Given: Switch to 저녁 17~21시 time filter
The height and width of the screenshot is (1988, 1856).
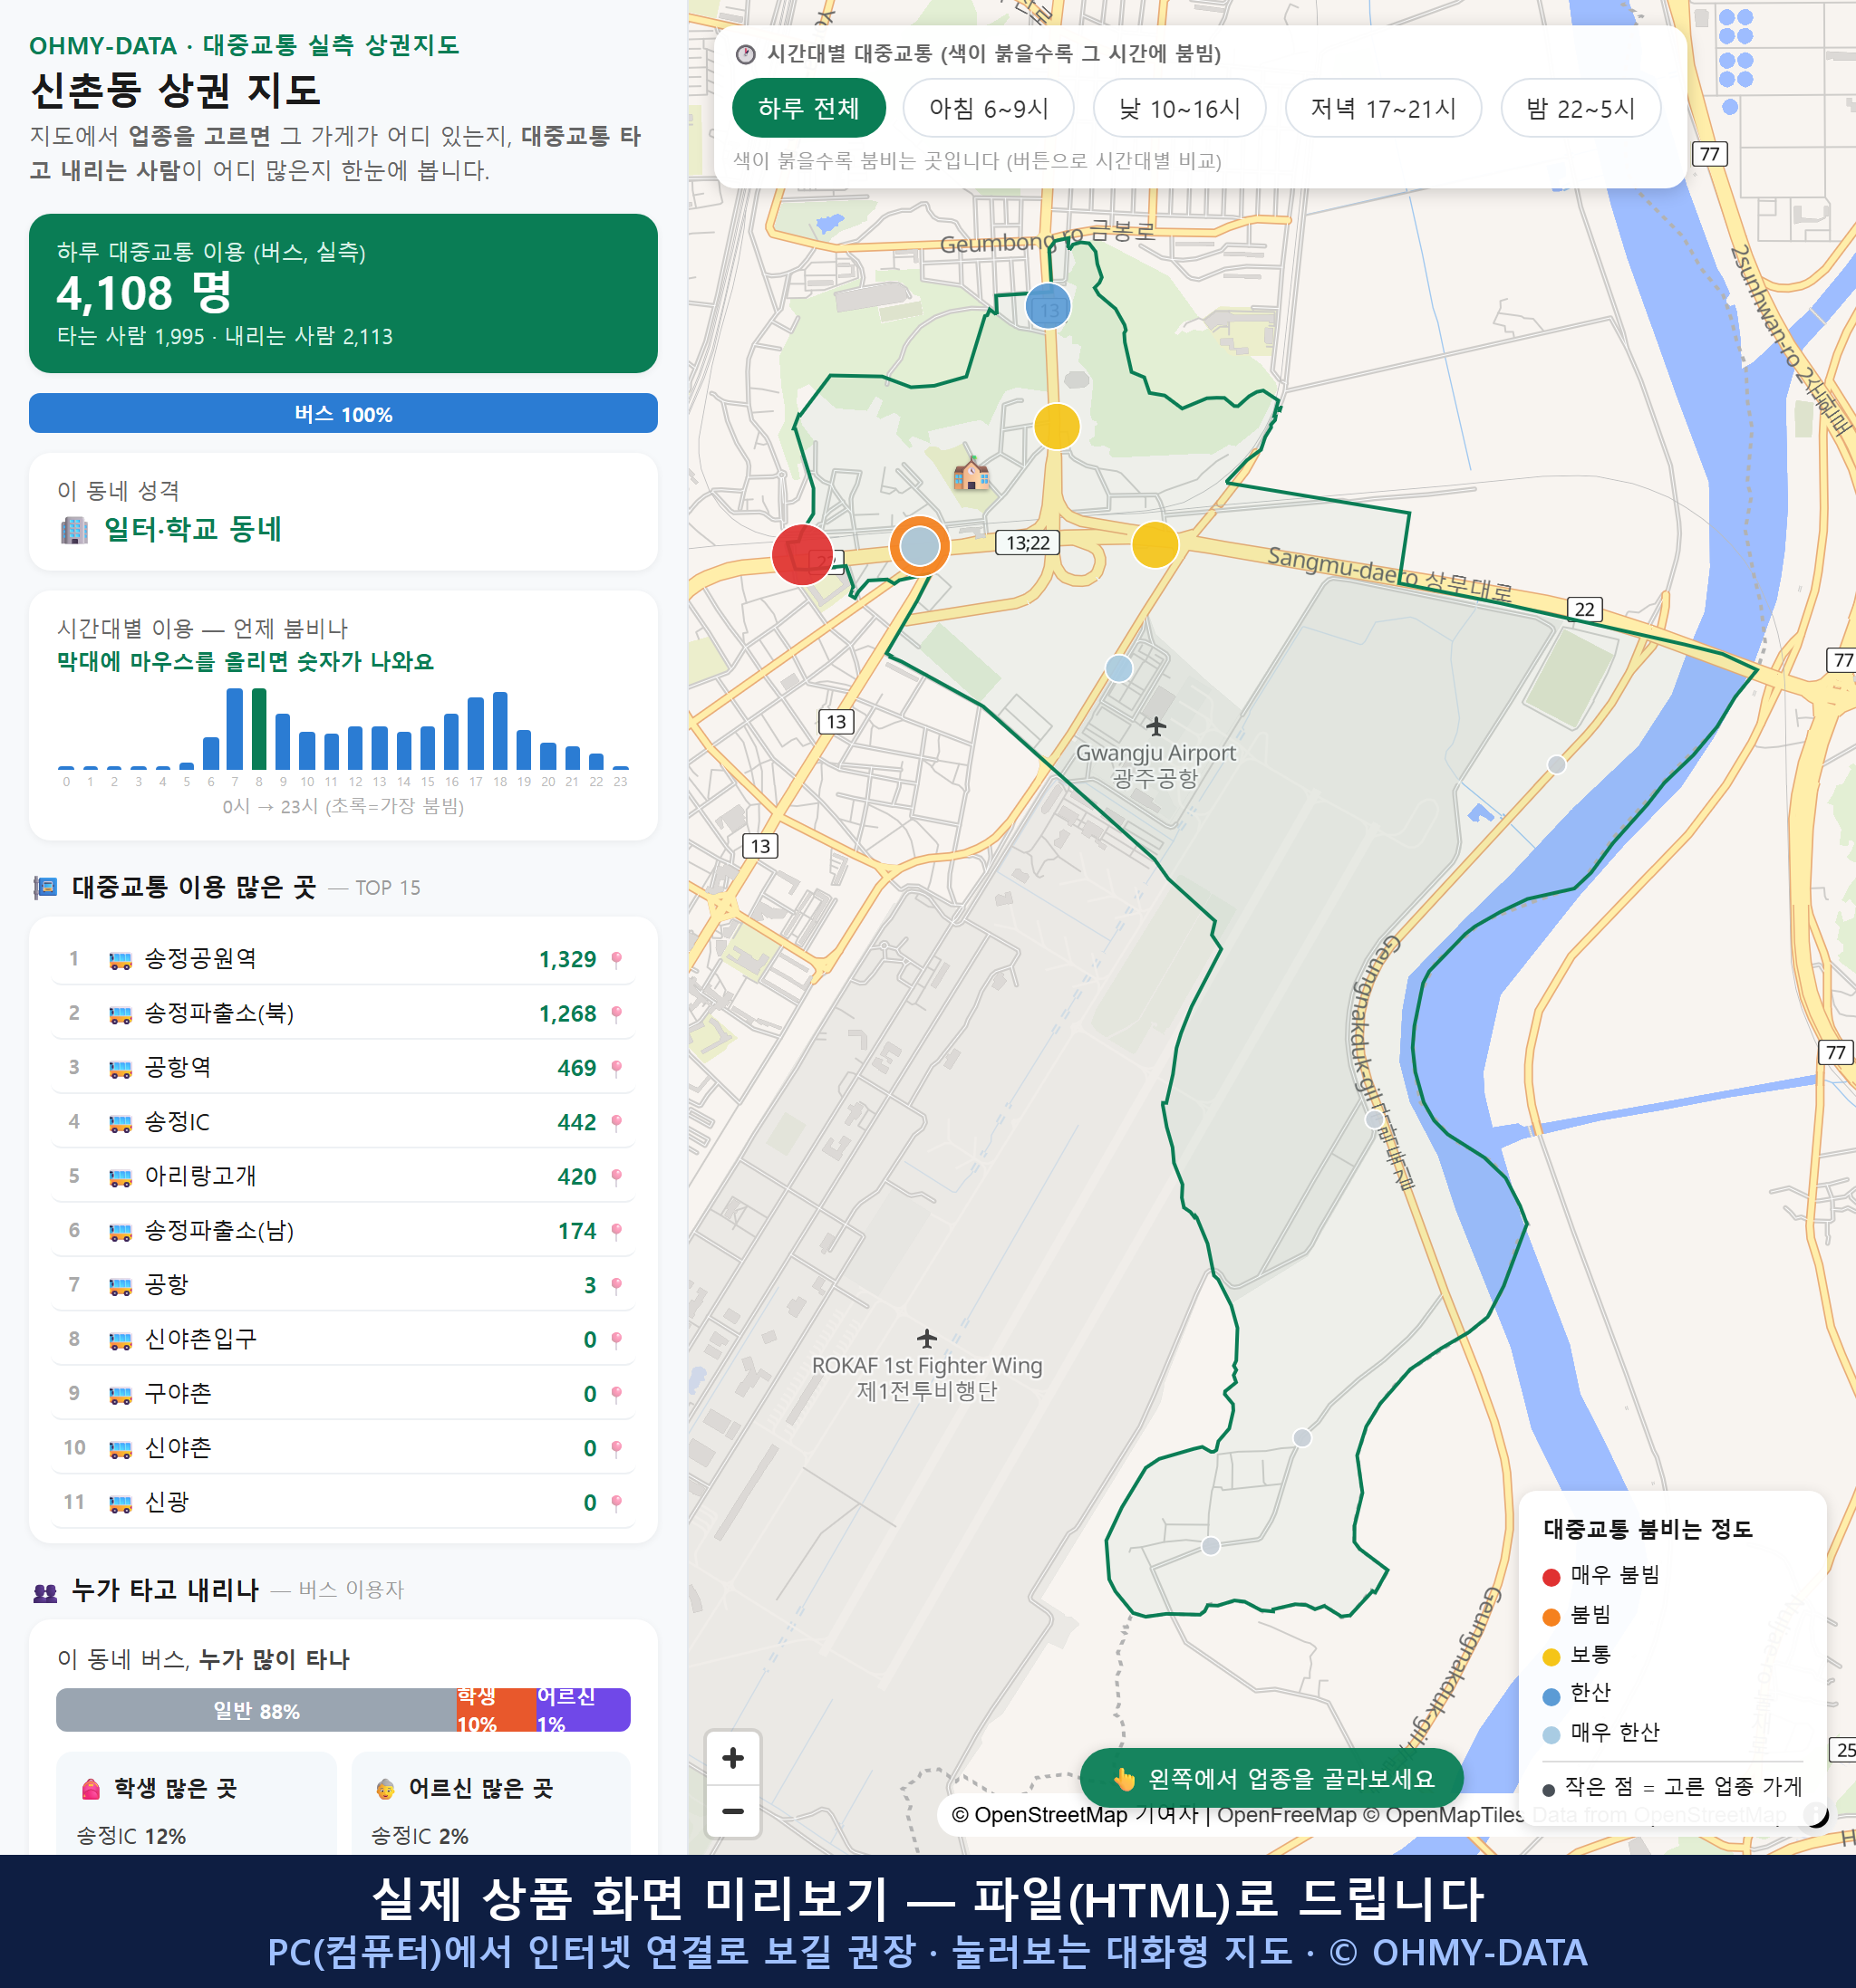Looking at the screenshot, I should [x=1382, y=108].
